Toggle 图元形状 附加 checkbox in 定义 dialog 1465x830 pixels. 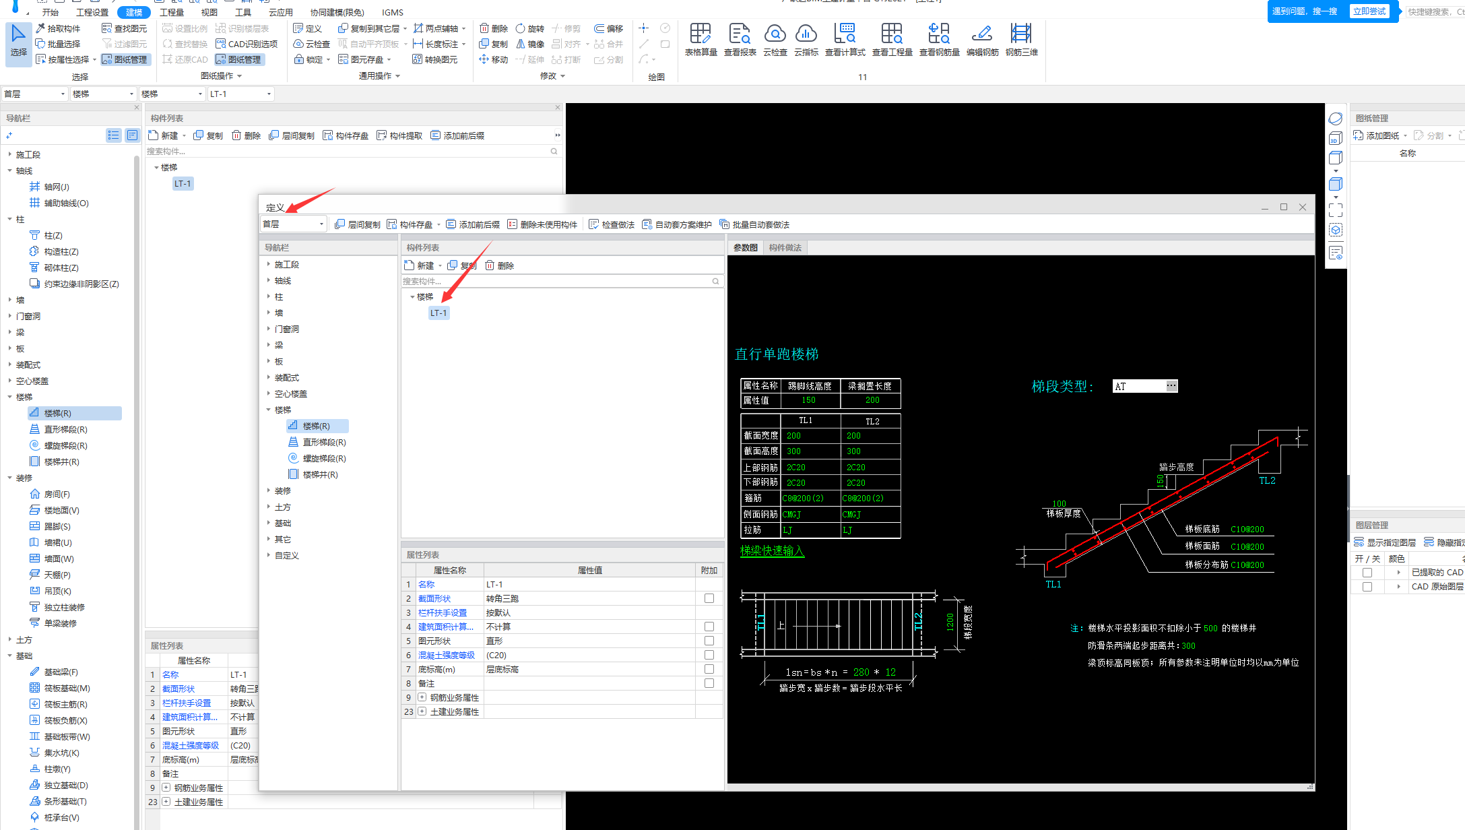pyautogui.click(x=709, y=641)
